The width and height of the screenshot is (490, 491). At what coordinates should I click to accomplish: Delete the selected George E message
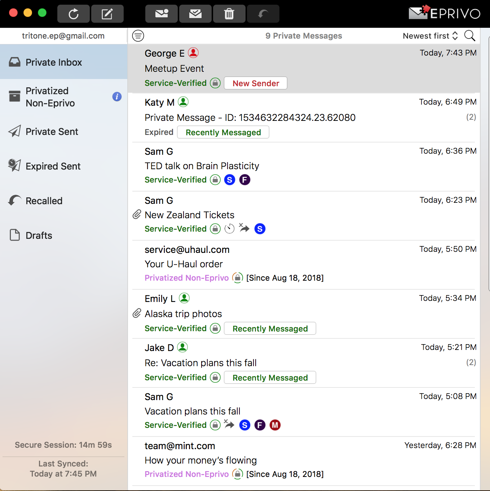click(x=229, y=14)
